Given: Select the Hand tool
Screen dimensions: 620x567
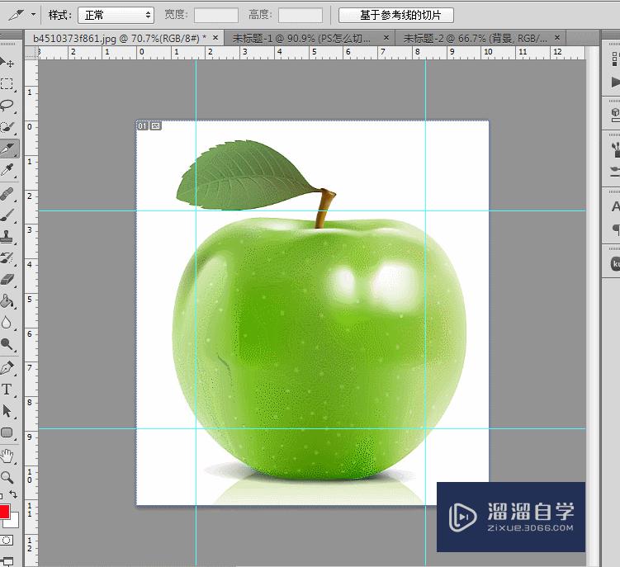Looking at the screenshot, I should (7, 456).
